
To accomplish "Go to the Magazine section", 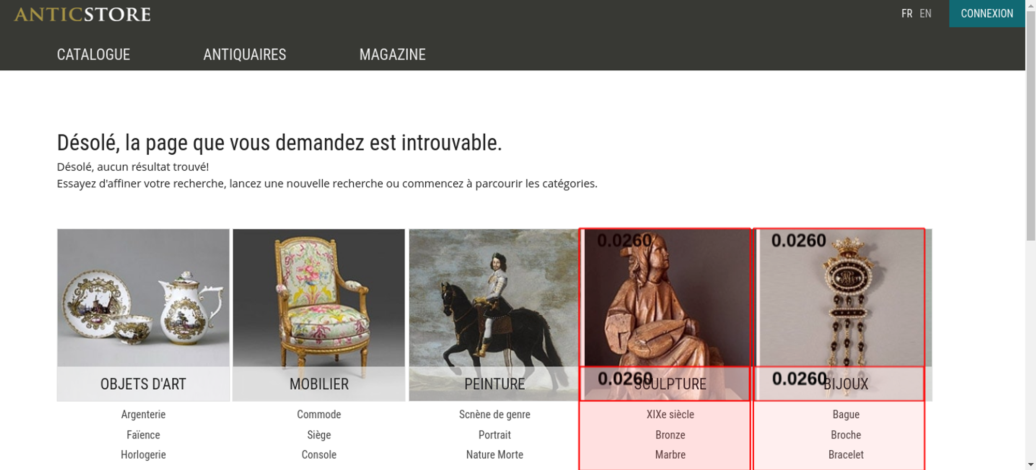I will [x=393, y=54].
